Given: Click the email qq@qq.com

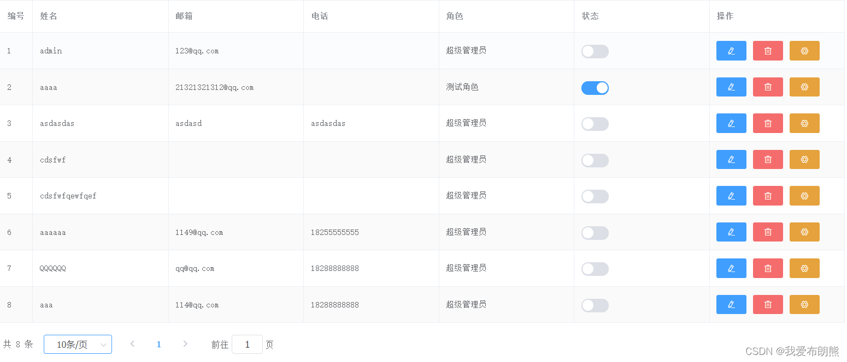Looking at the screenshot, I should [x=195, y=268].
